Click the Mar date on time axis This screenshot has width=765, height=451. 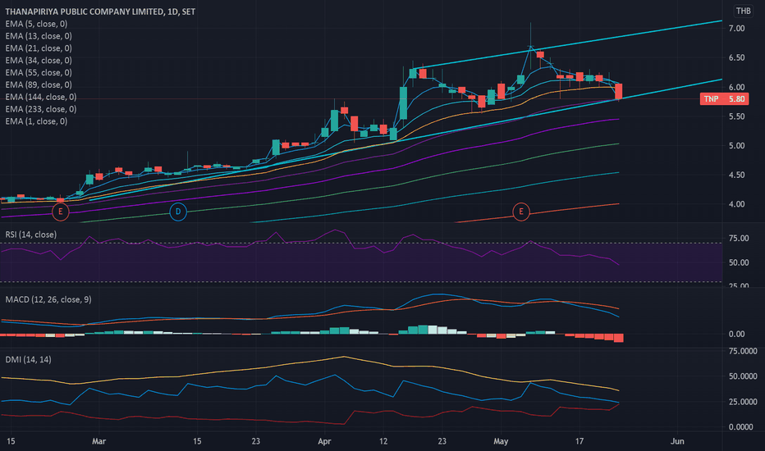point(99,441)
